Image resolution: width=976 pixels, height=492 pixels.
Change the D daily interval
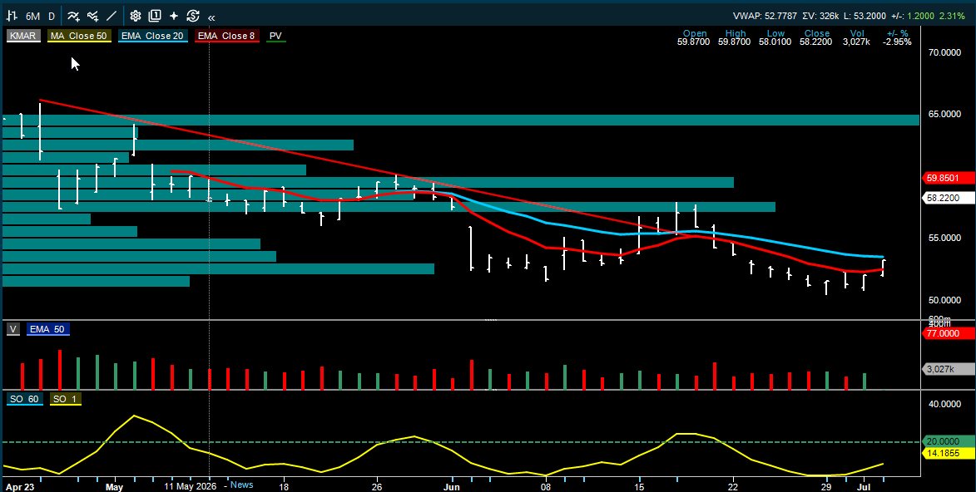click(x=51, y=16)
